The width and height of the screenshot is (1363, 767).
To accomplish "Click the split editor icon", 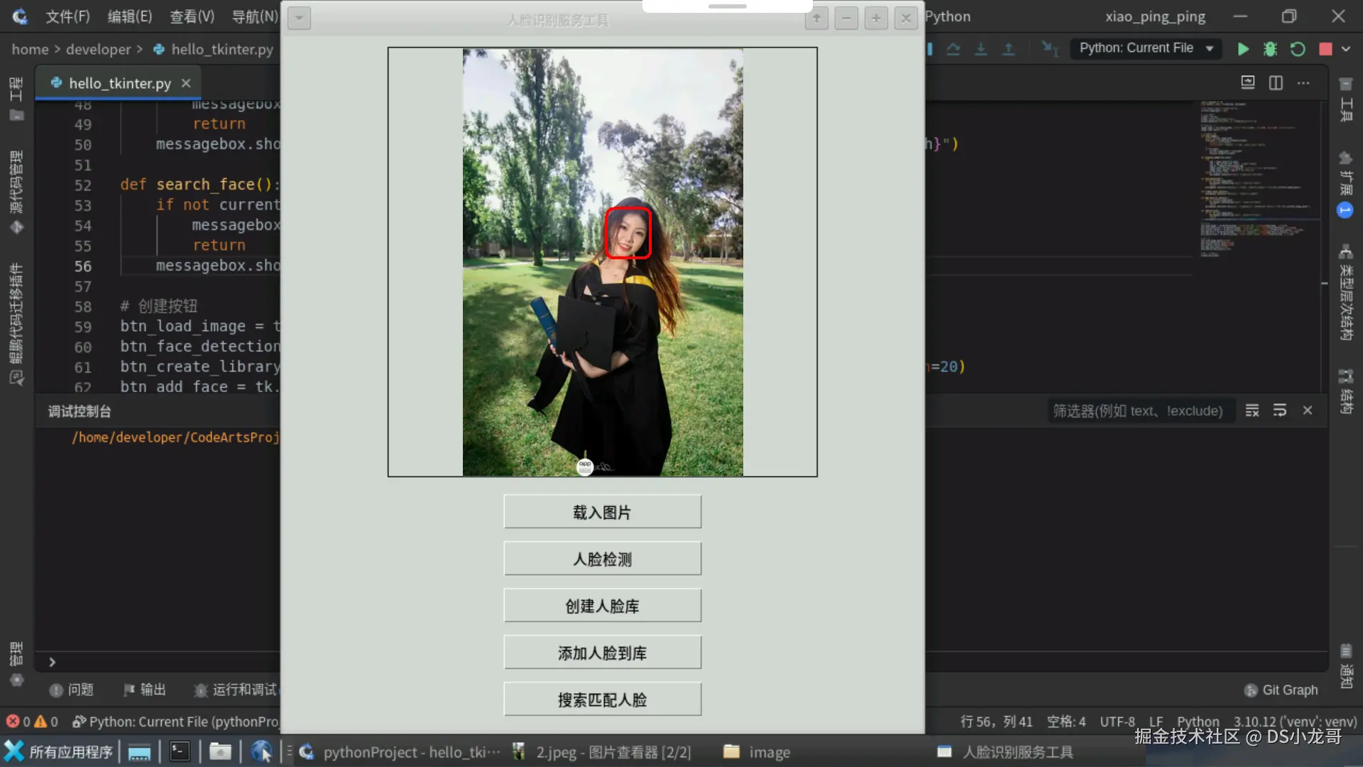I will point(1276,83).
